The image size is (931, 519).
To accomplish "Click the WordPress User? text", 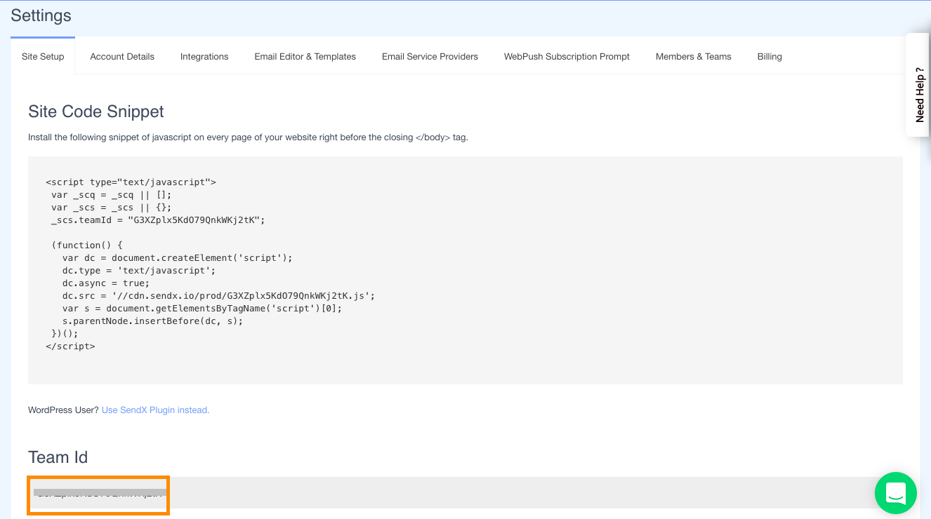I will click(63, 410).
